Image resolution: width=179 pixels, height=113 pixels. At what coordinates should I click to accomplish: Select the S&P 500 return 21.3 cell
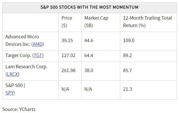[148, 90]
